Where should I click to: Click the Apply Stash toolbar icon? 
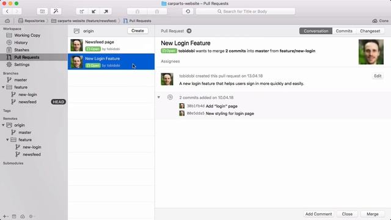pyautogui.click(x=157, y=11)
